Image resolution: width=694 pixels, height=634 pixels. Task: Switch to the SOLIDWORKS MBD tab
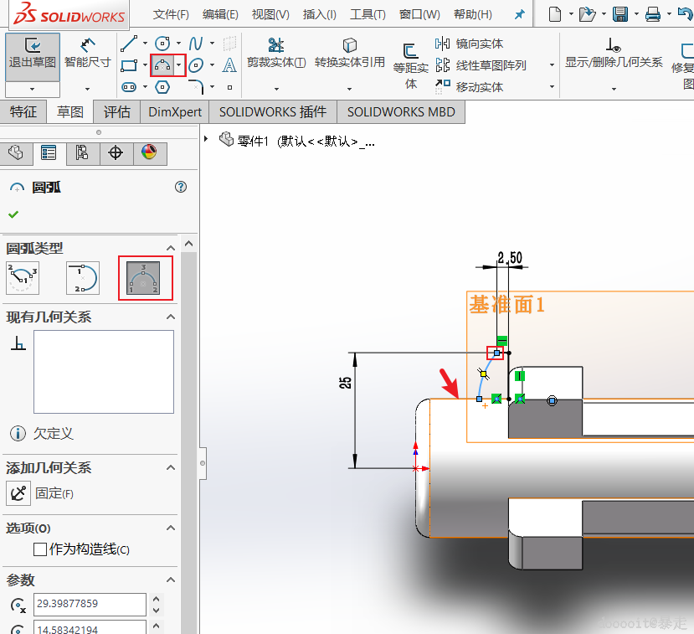point(401,111)
